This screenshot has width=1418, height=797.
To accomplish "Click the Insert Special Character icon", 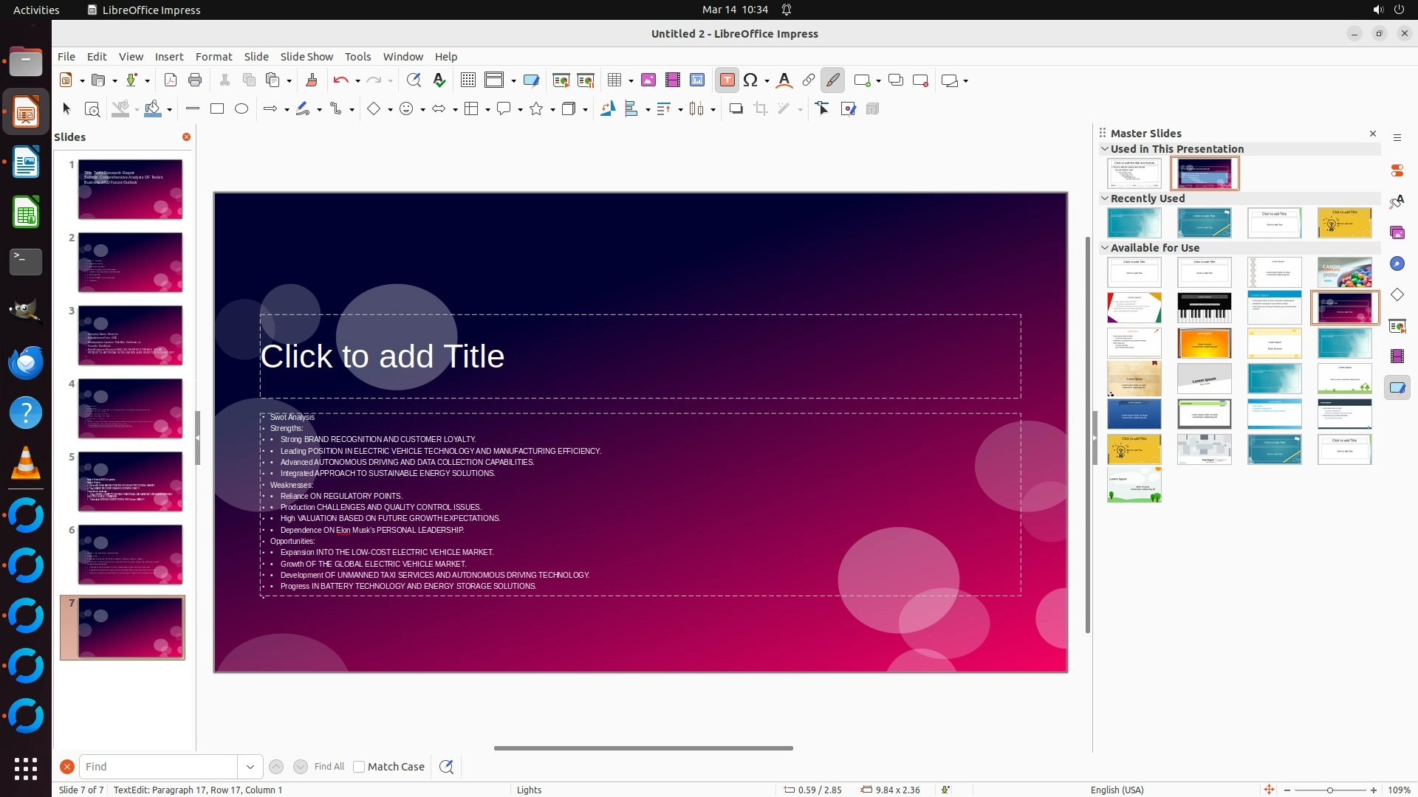I will click(750, 80).
